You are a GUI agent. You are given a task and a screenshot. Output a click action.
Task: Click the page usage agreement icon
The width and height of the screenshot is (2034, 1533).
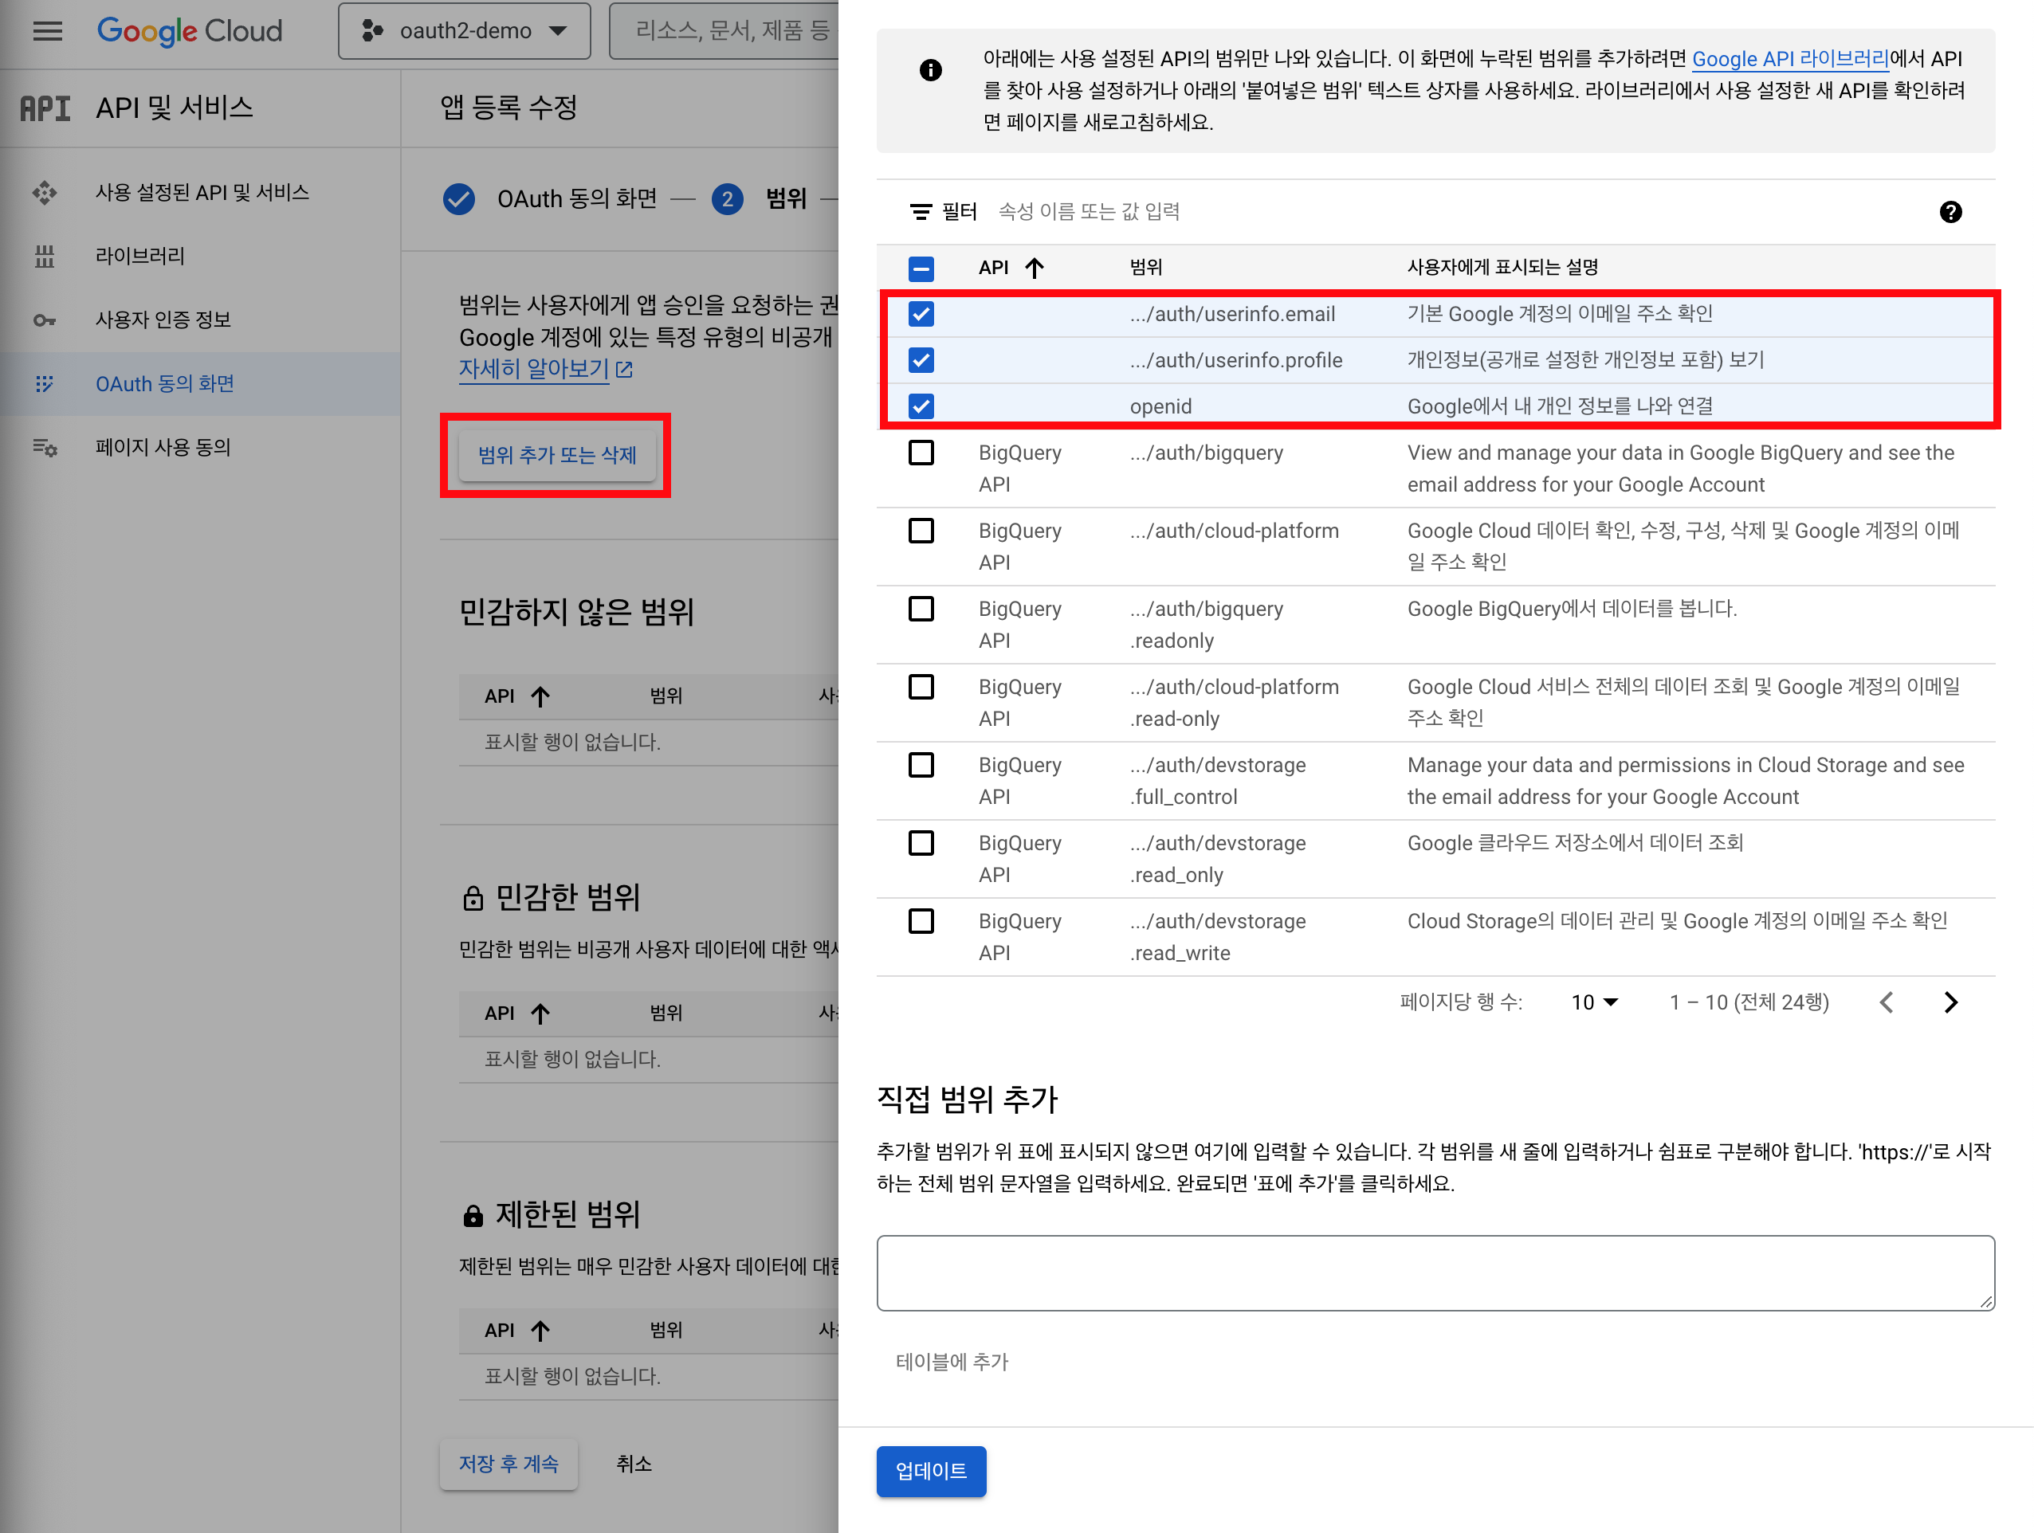44,448
